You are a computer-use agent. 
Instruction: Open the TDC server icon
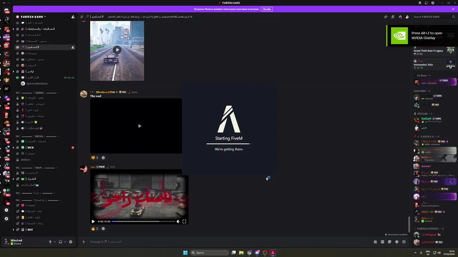6,45
